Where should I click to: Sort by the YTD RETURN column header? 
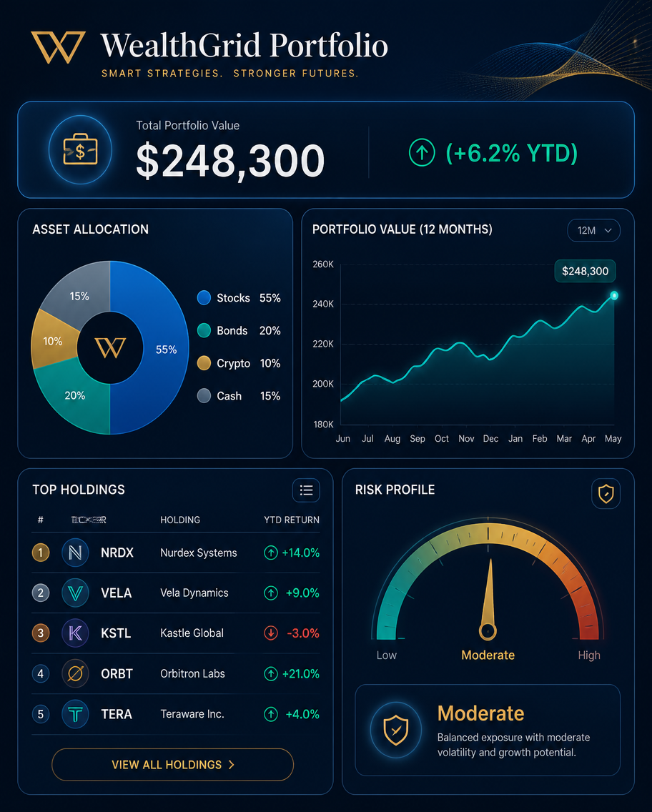[x=292, y=520]
